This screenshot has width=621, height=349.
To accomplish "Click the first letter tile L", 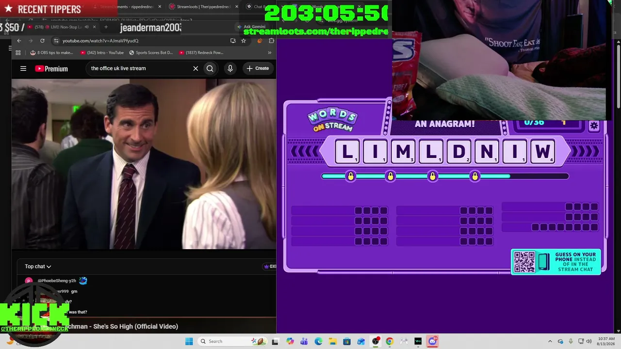I will point(347,152).
